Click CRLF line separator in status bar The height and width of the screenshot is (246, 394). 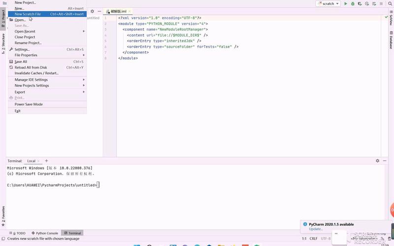pyautogui.click(x=313, y=239)
